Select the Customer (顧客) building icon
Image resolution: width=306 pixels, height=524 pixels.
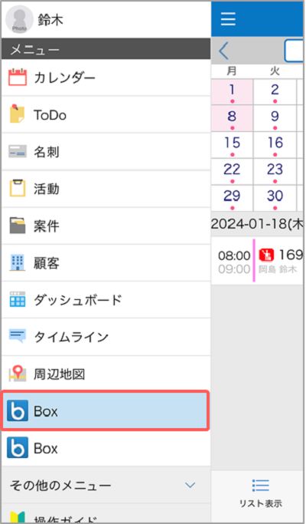[17, 263]
